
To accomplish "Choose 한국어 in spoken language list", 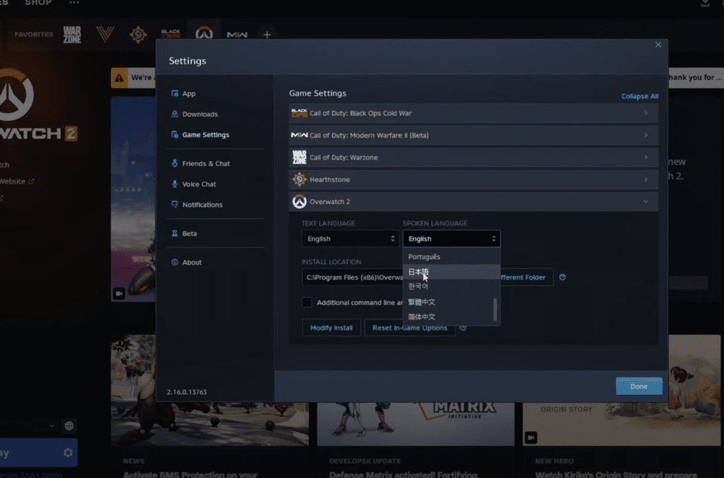I will (451, 286).
